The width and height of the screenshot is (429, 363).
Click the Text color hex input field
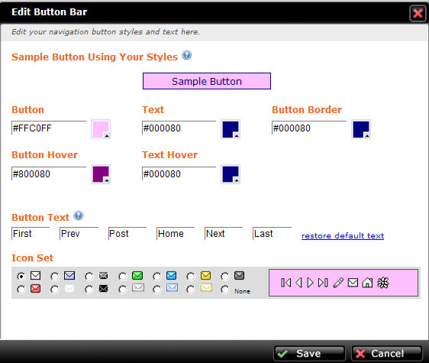click(x=179, y=128)
